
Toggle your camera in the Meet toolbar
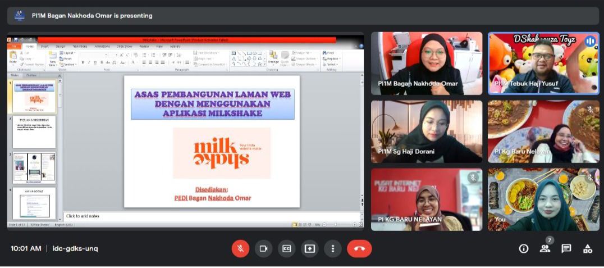click(263, 249)
